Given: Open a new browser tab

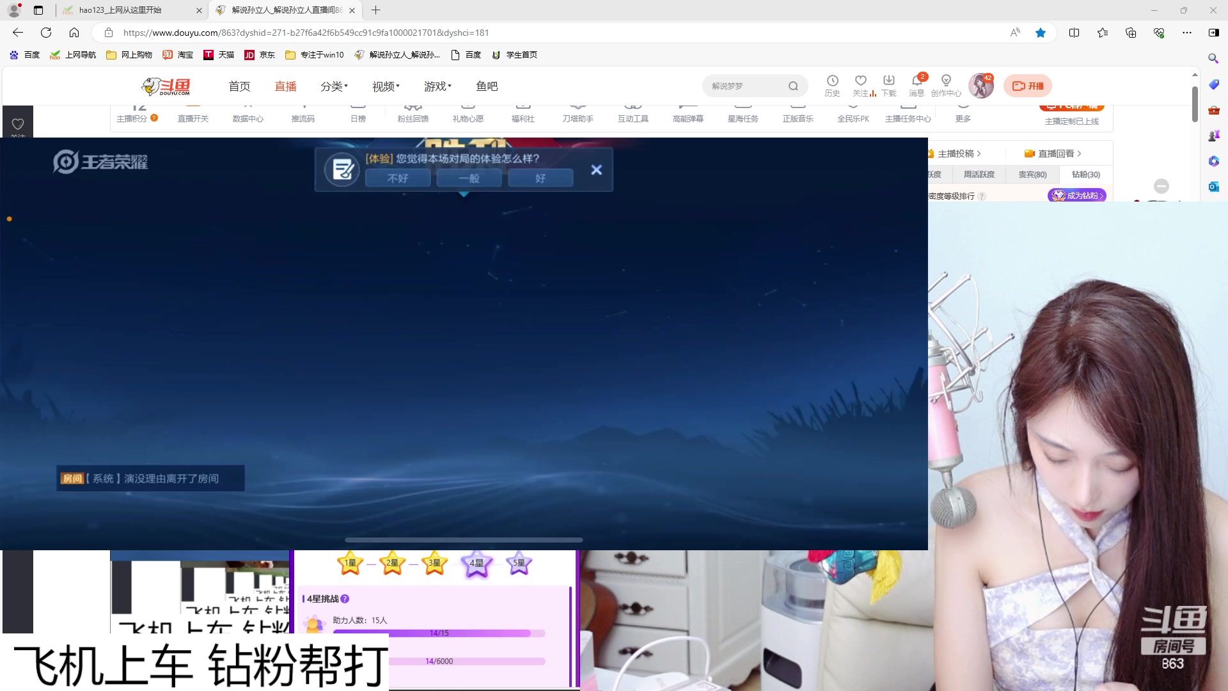Looking at the screenshot, I should [375, 10].
